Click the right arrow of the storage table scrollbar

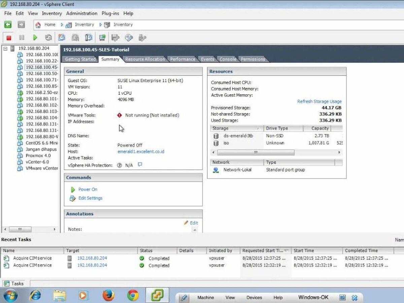pos(339,153)
